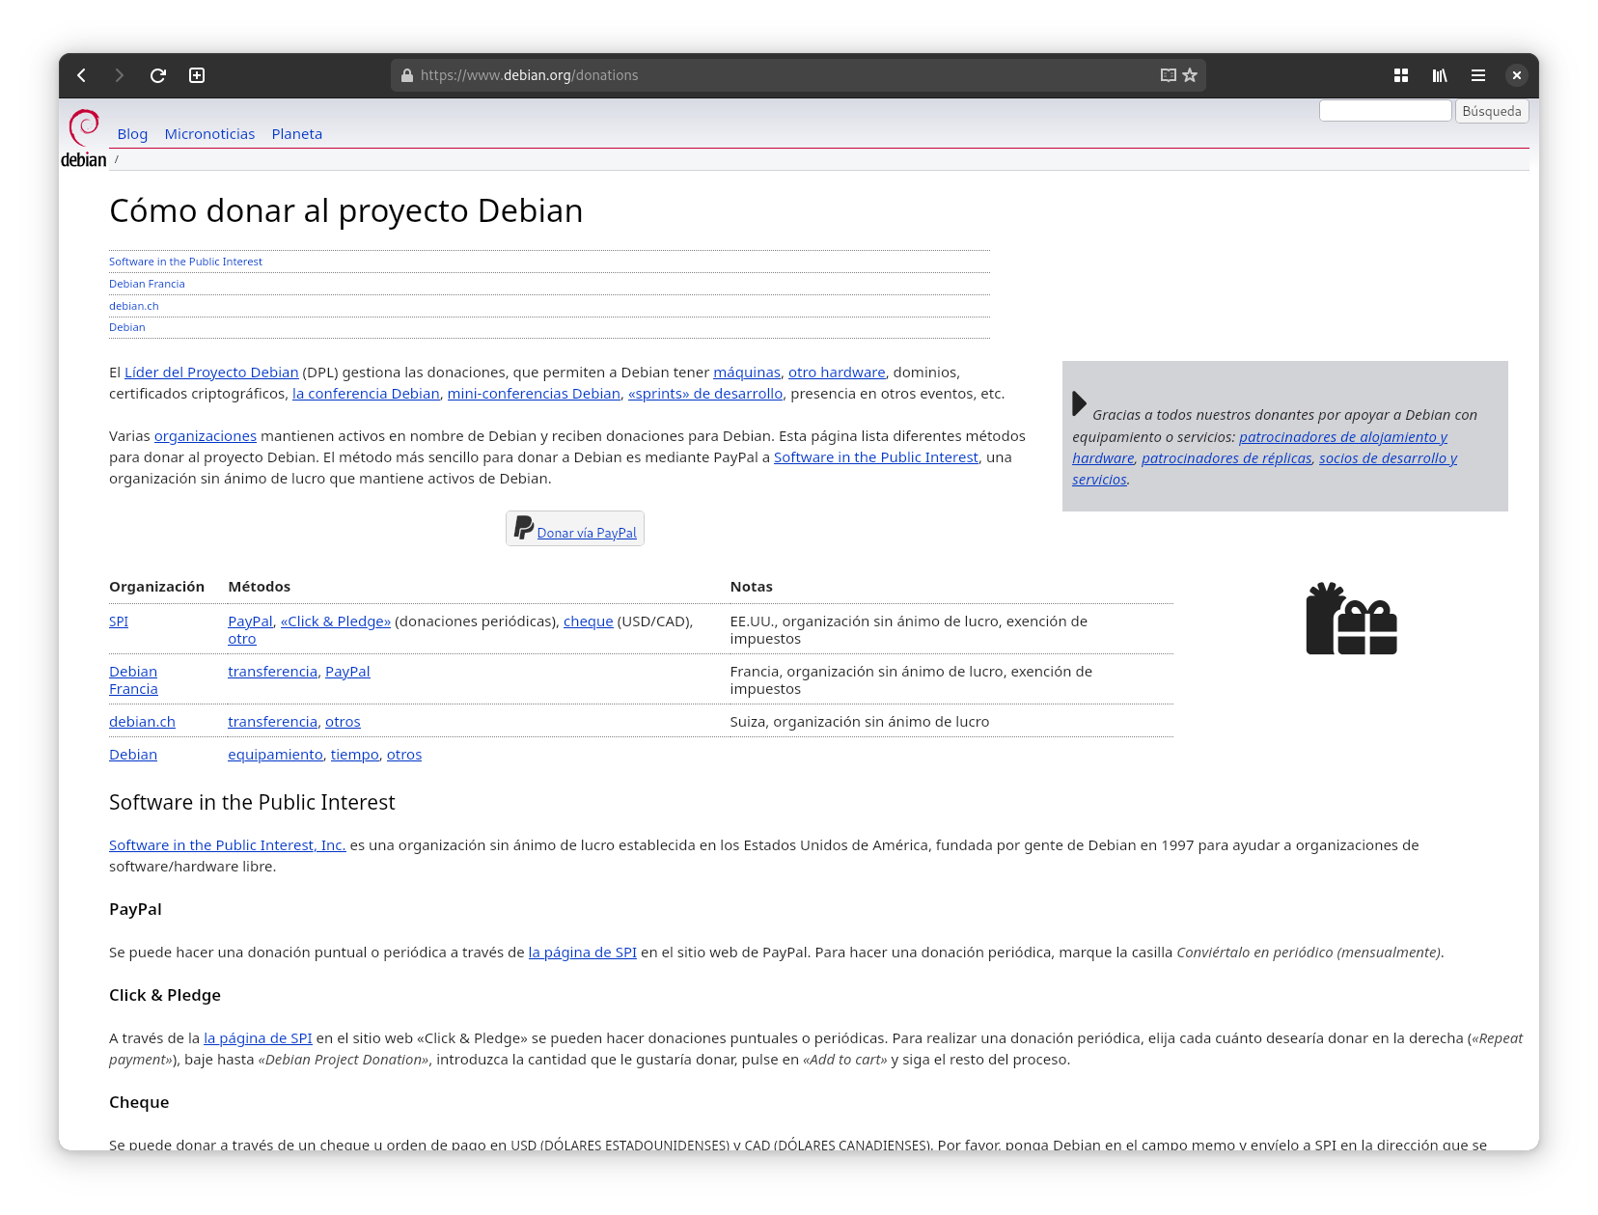Close the browser window
The image size is (1598, 1215).
(x=1517, y=75)
